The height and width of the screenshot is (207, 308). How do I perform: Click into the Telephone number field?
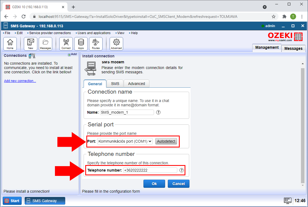[150, 170]
